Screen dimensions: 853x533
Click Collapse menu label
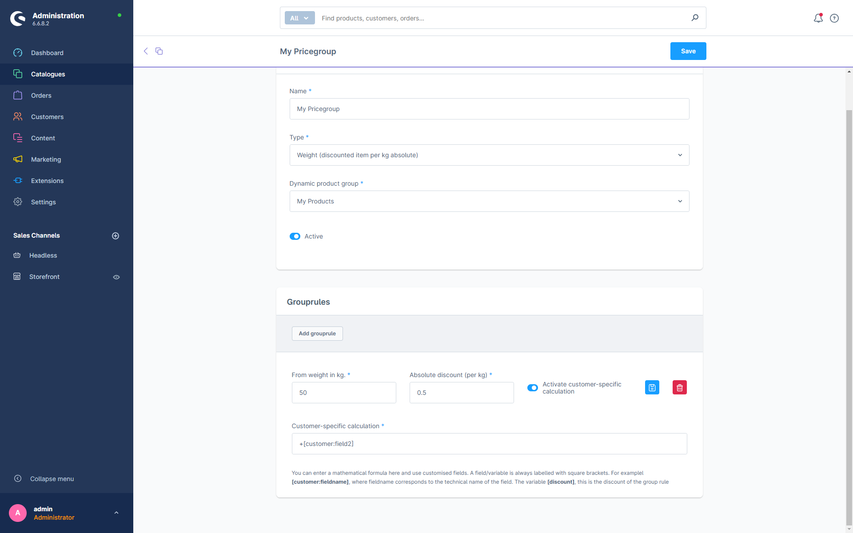click(52, 479)
